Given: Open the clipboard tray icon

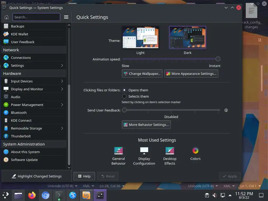Looking at the screenshot, I should point(207,195).
